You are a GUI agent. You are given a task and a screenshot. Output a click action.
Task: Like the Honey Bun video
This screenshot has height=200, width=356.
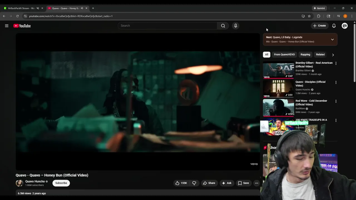click(x=181, y=183)
